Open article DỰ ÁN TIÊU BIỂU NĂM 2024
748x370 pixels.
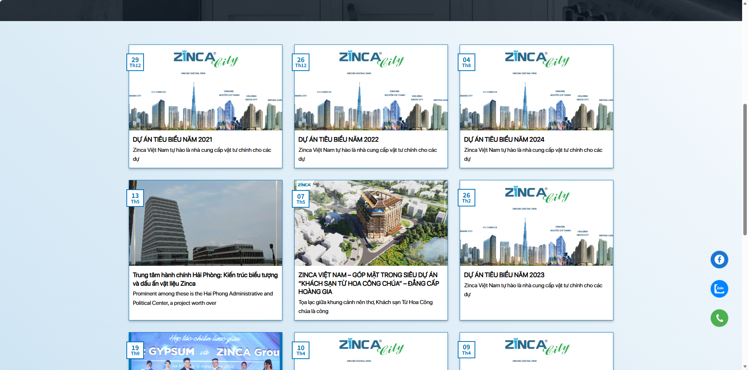504,139
